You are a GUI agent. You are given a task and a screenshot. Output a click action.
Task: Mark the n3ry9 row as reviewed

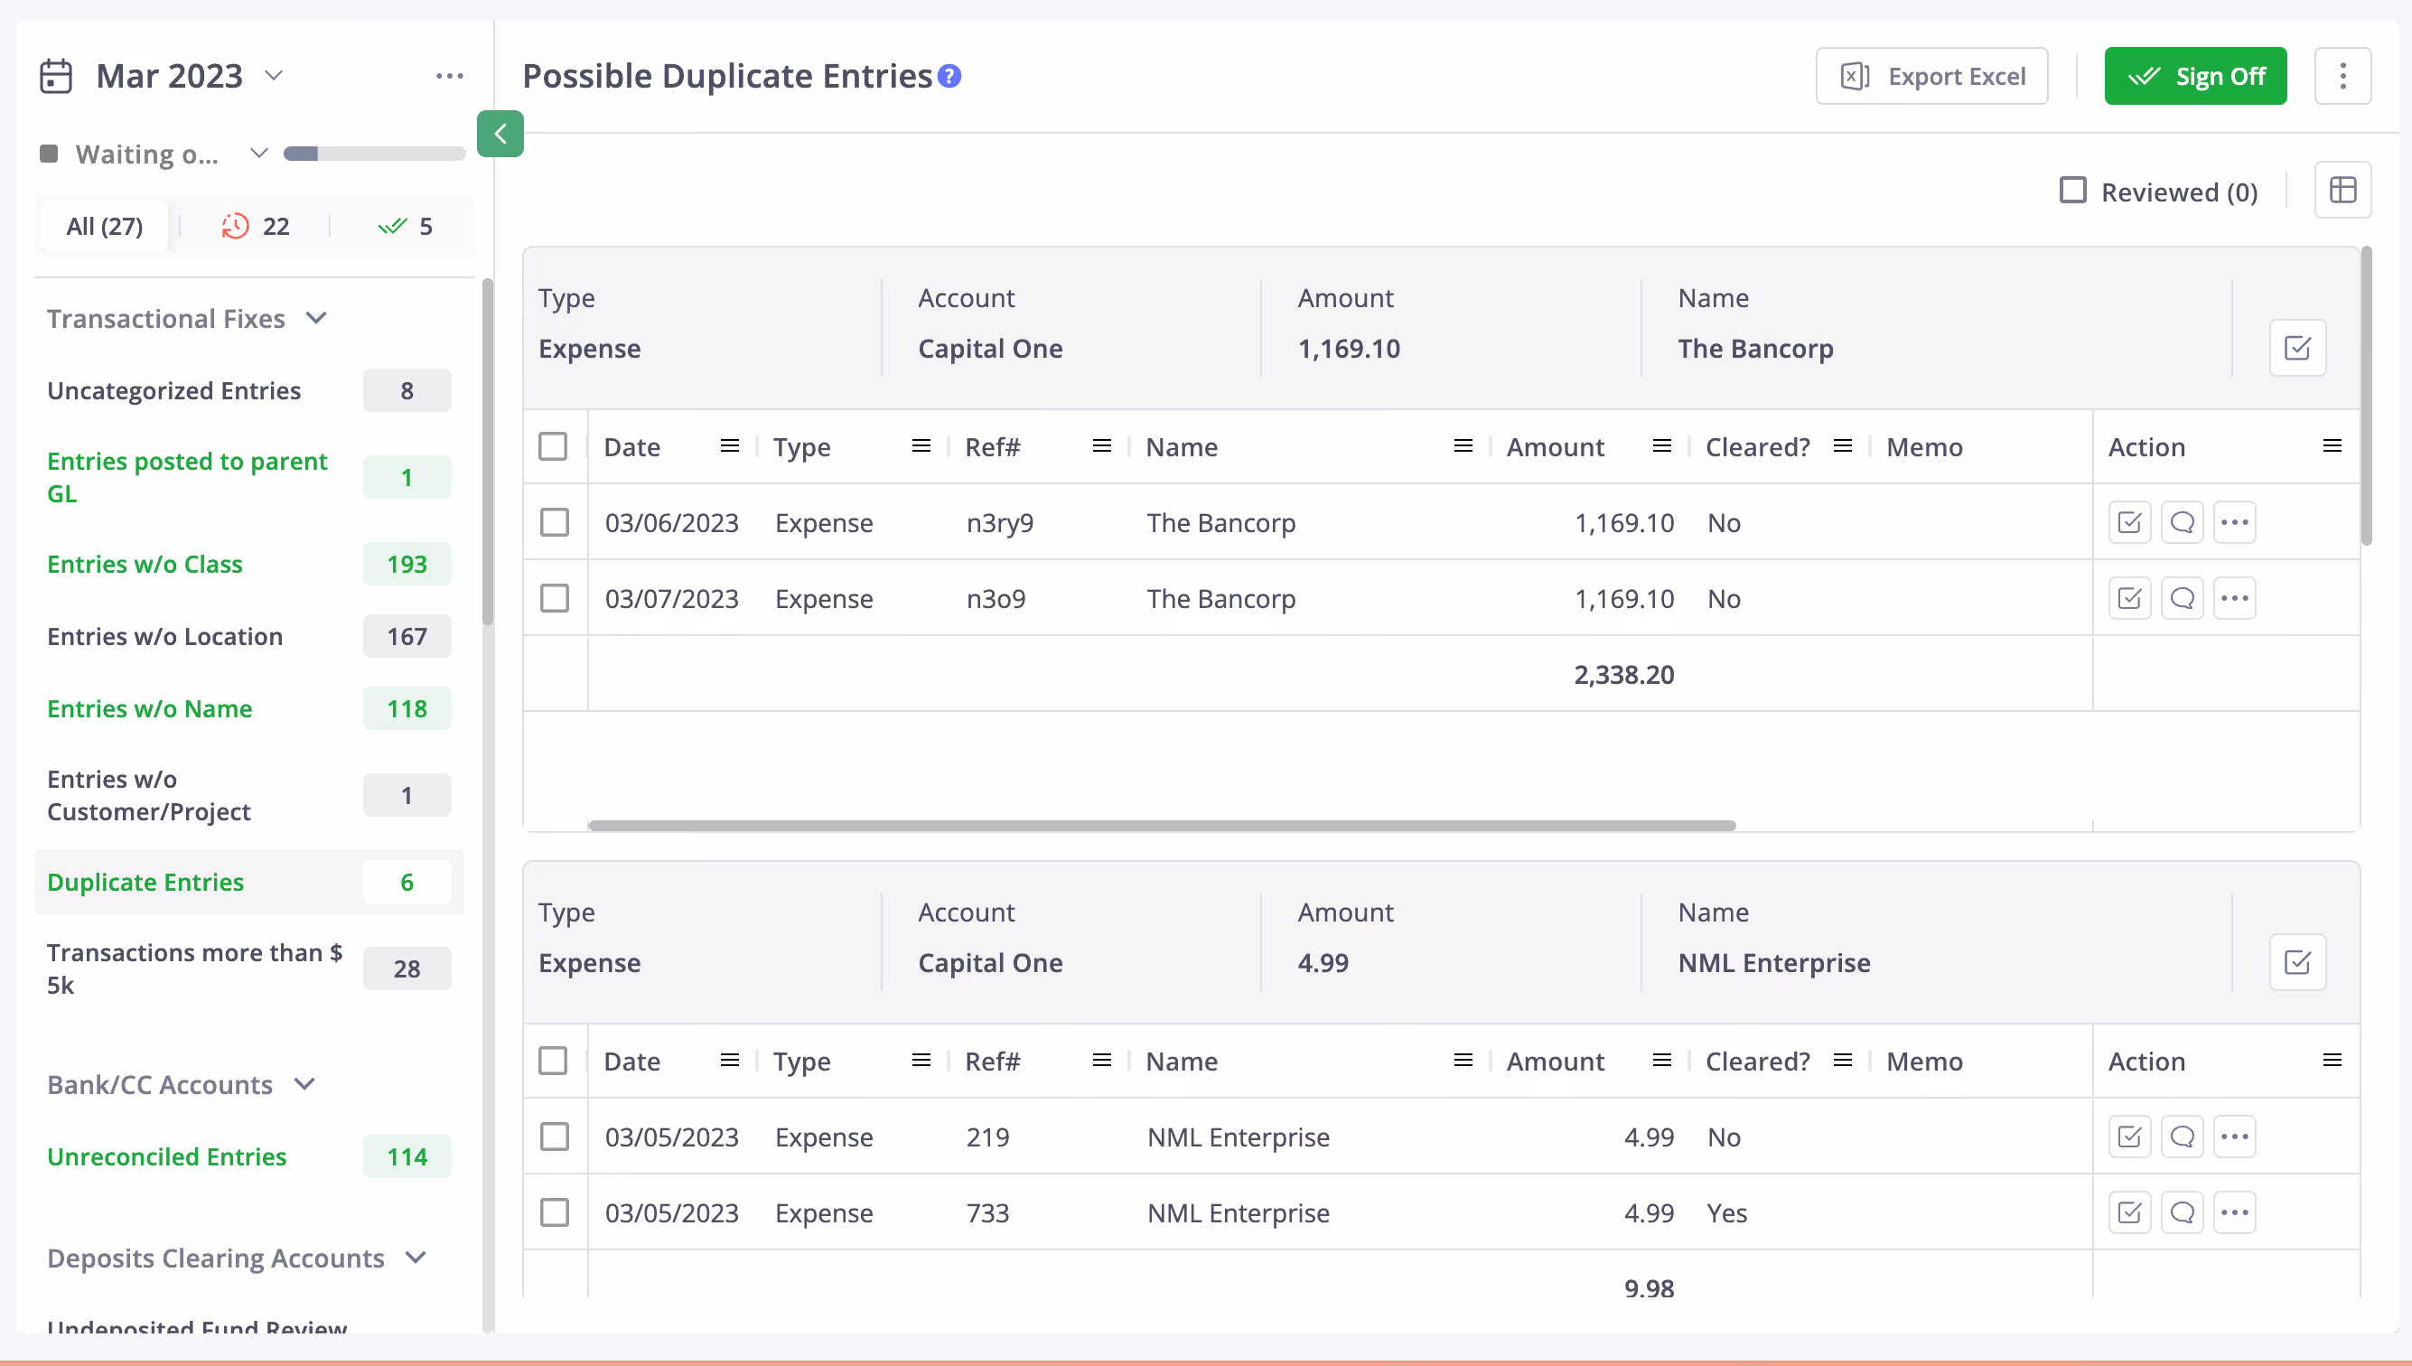[2129, 522]
